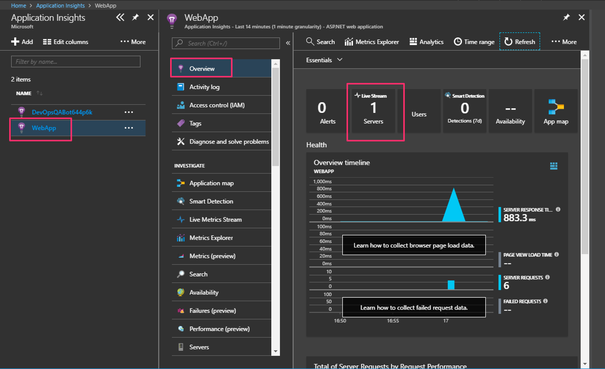605x369 pixels.
Task: Open the Time range clock icon
Action: (x=458, y=42)
